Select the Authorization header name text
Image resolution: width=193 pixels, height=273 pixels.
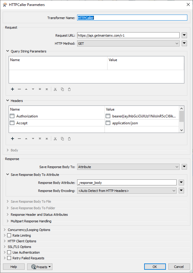(27, 116)
